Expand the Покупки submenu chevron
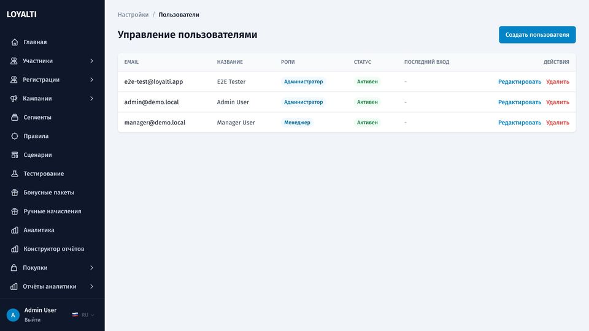The width and height of the screenshot is (589, 331). tap(91, 268)
